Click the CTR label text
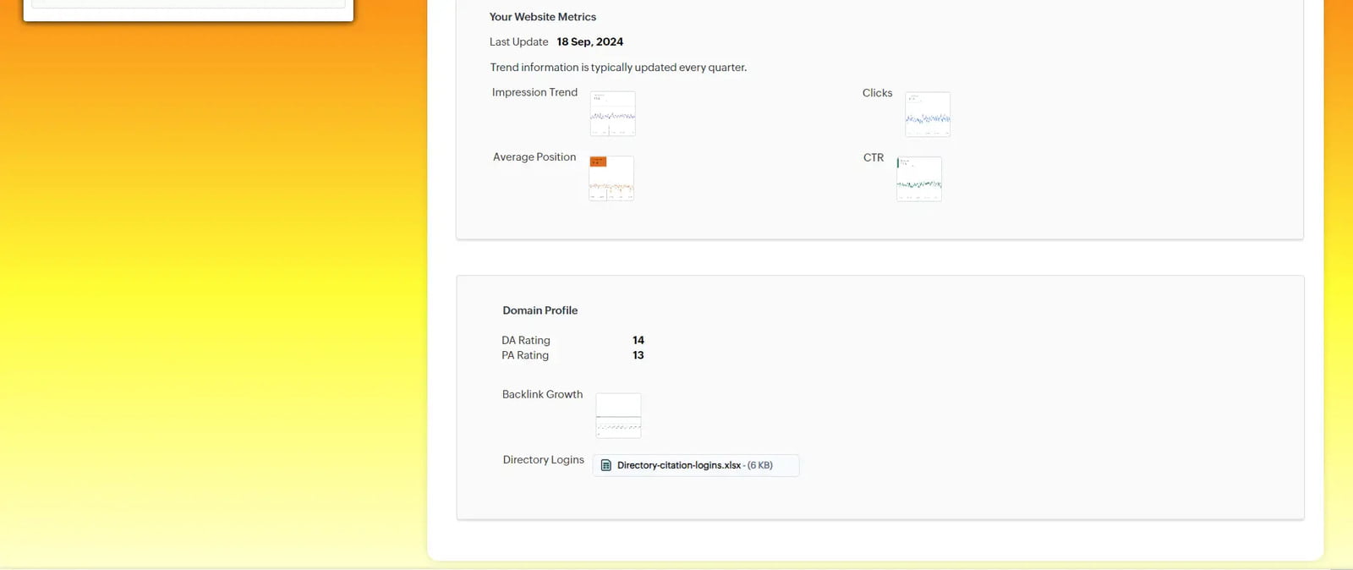1353x570 pixels. tap(874, 157)
